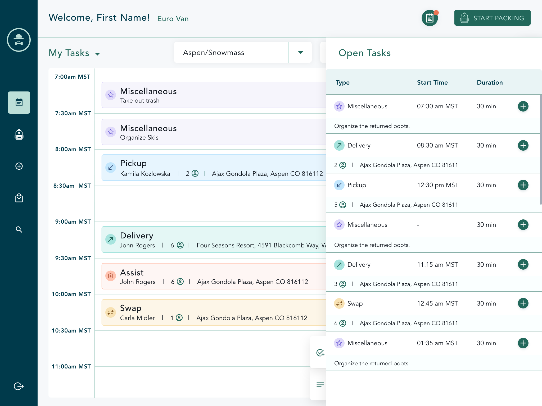This screenshot has width=542, height=406.
Task: Click the logout icon in sidebar
Action: pos(19,386)
